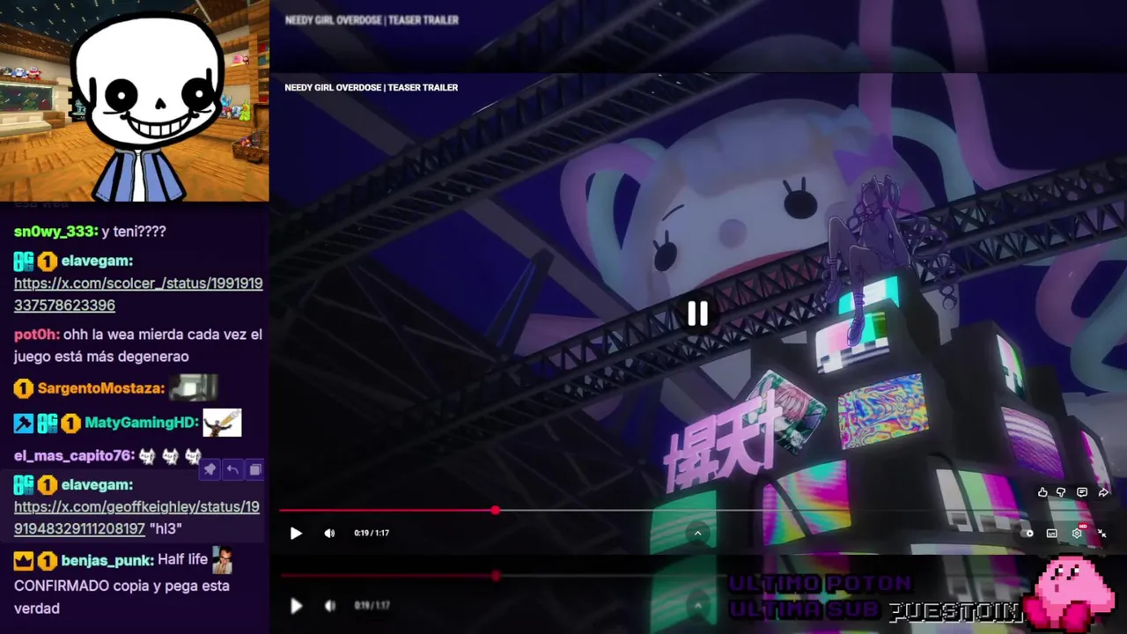Pin elavegam's geoffkeighley chat message
1127x634 pixels.
coord(210,470)
